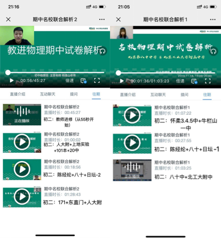Toggle headphone audio mode on left video
The height and width of the screenshot is (240, 221).
(x=103, y=51)
